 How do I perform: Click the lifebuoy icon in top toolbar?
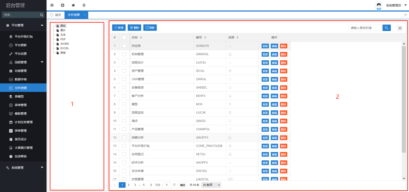click(63, 5)
